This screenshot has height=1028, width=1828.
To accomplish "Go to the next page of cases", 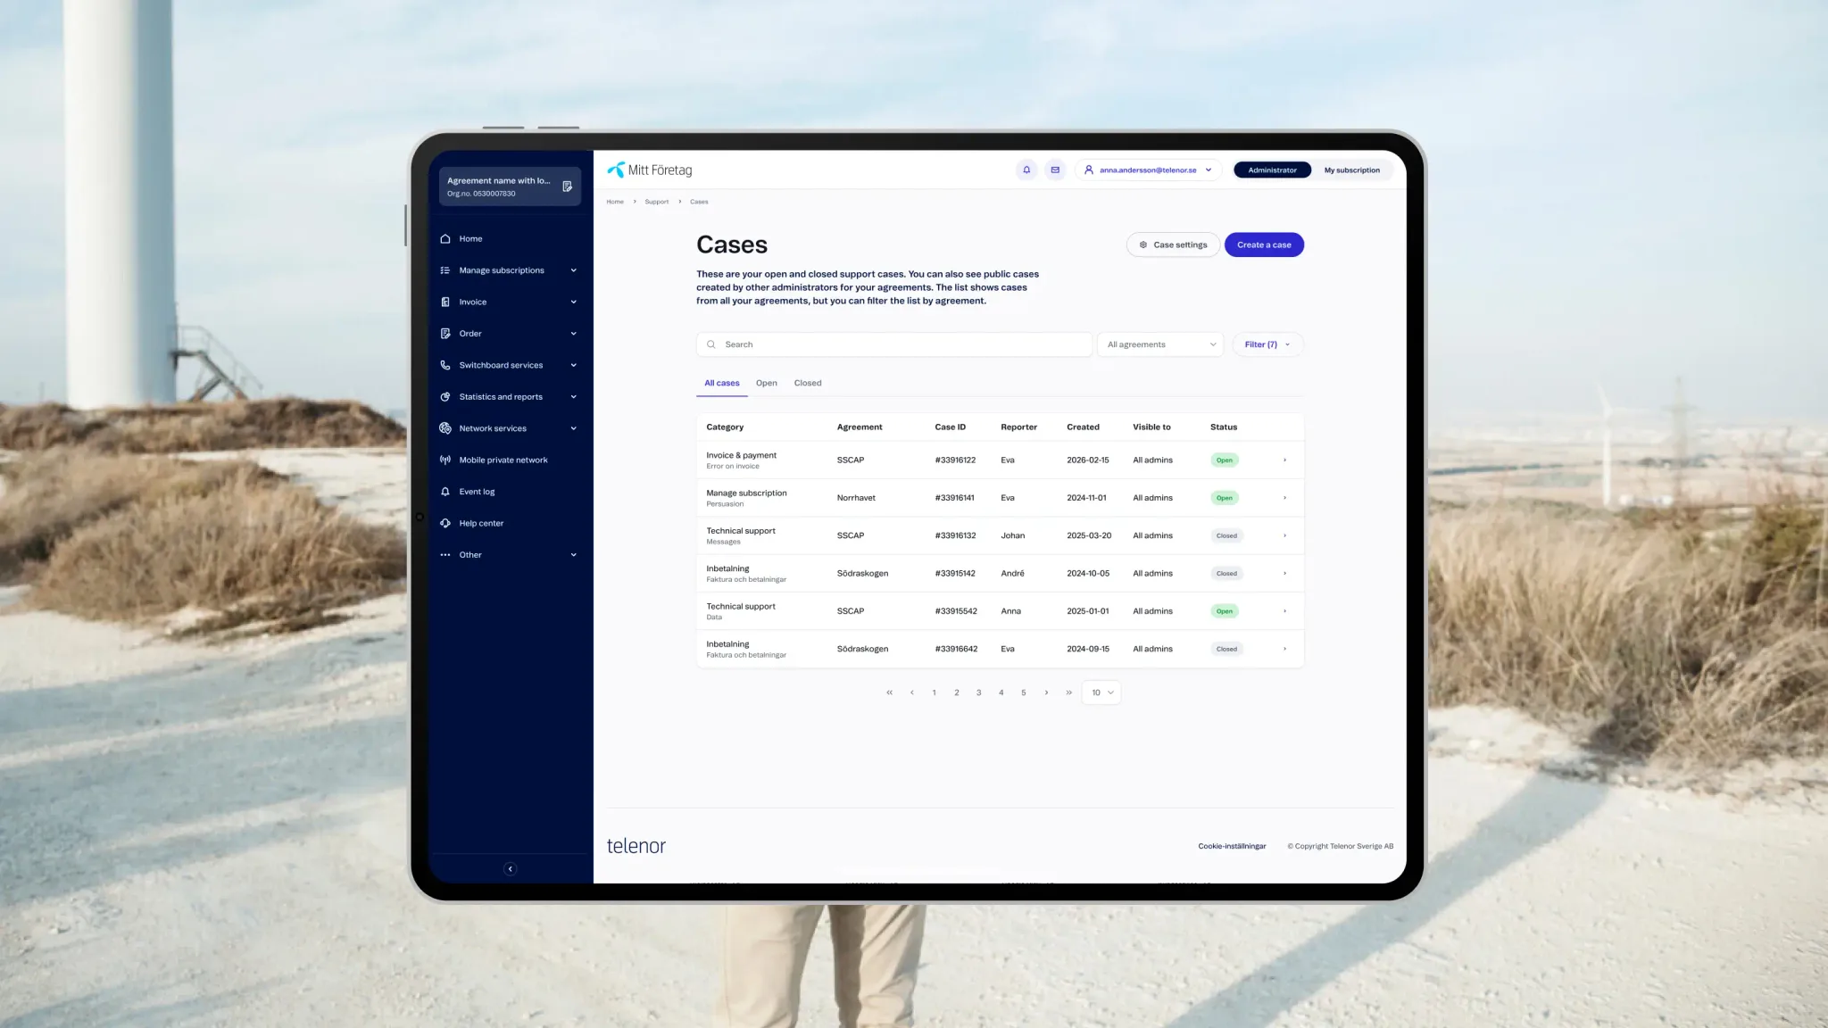I will click(x=1046, y=692).
